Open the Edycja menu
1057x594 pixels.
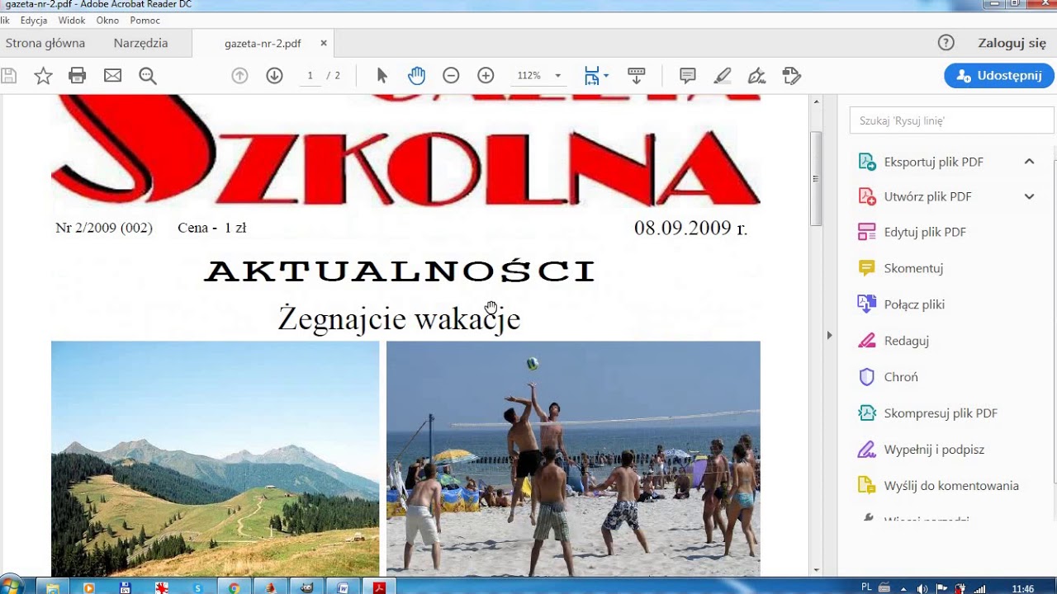click(34, 20)
